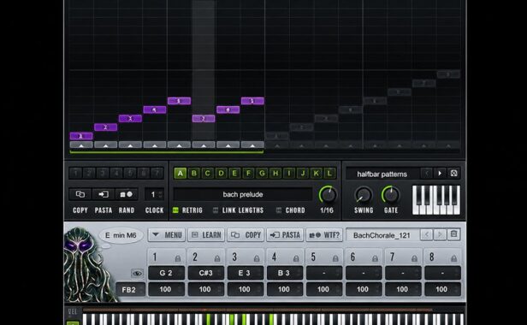
Task: Click the G 2 note value field
Action: 166,273
